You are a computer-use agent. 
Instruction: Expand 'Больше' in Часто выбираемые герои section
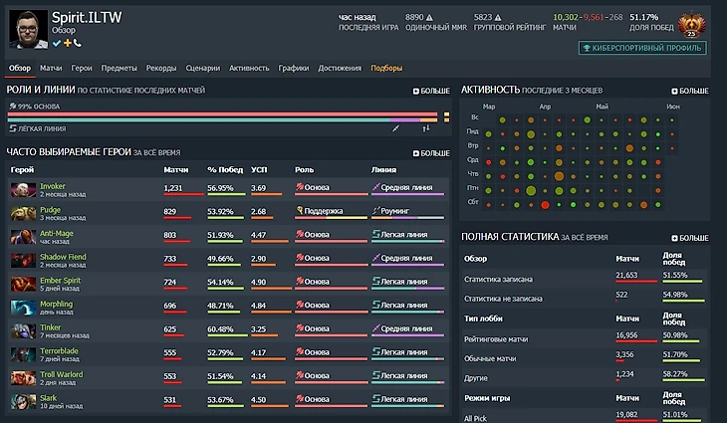pos(431,153)
